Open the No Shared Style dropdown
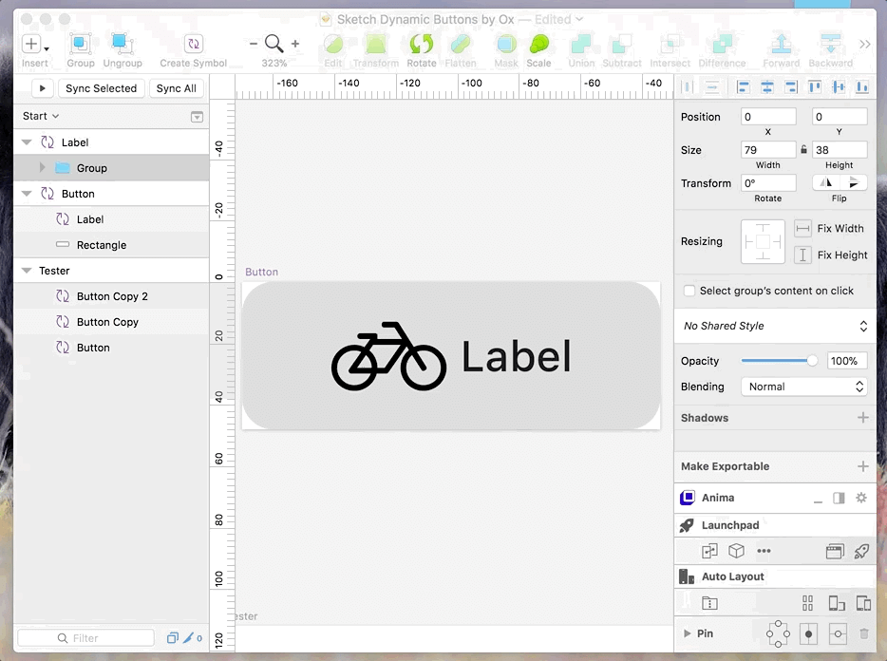The width and height of the screenshot is (887, 661). tap(775, 326)
